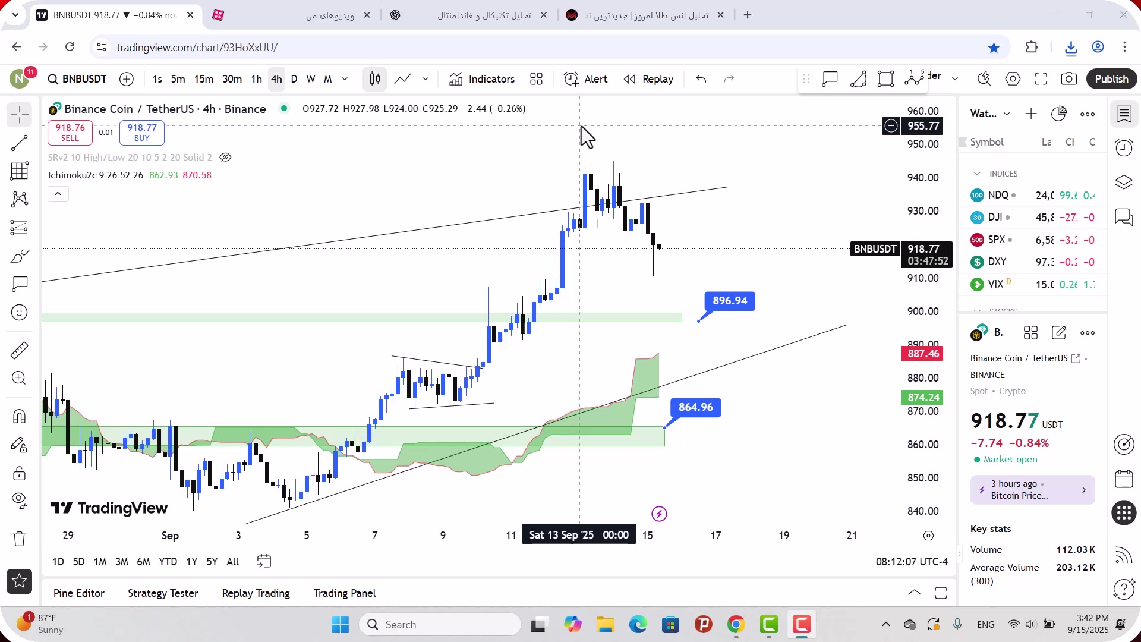Open the timeframe dropdown arrow

[345, 79]
